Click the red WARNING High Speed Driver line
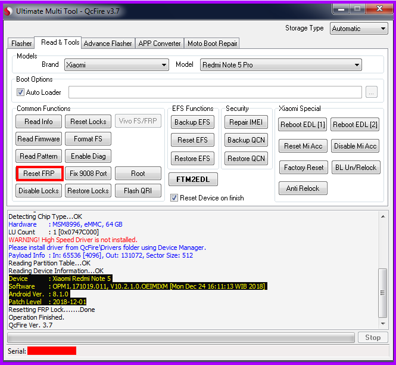 (73, 240)
